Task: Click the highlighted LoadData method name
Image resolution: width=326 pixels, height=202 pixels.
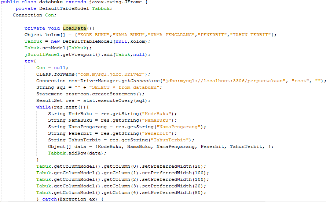Action: pos(75,28)
